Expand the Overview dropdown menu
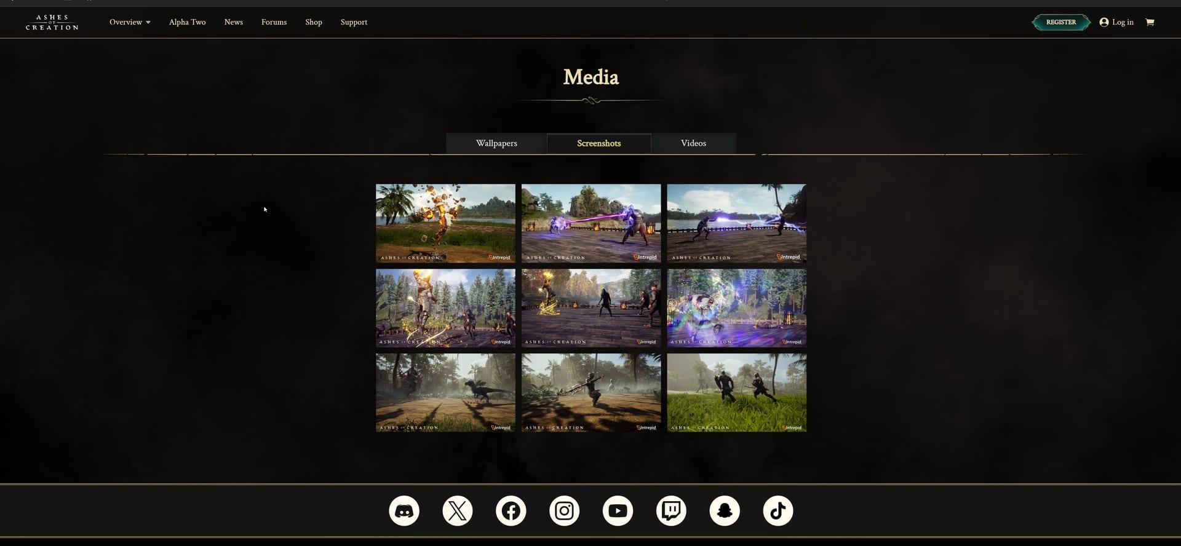1181x546 pixels. click(x=130, y=22)
